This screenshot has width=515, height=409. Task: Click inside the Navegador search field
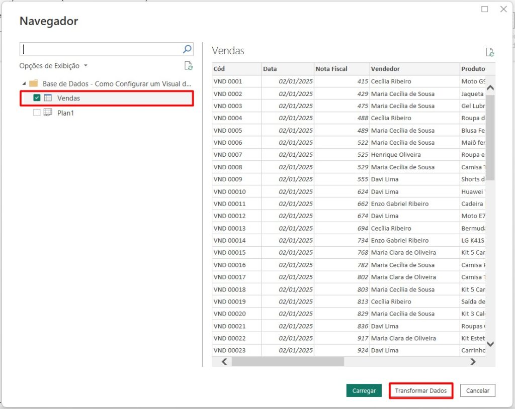(x=101, y=49)
